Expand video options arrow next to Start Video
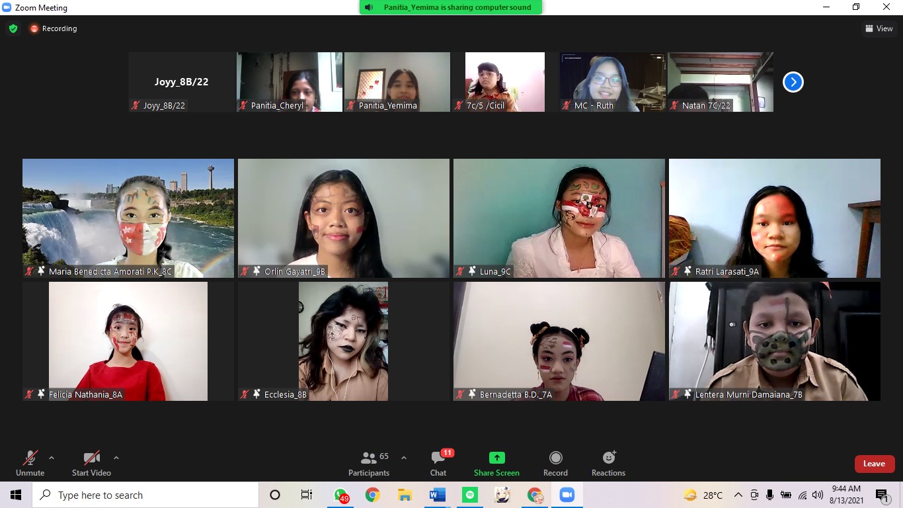 [116, 458]
